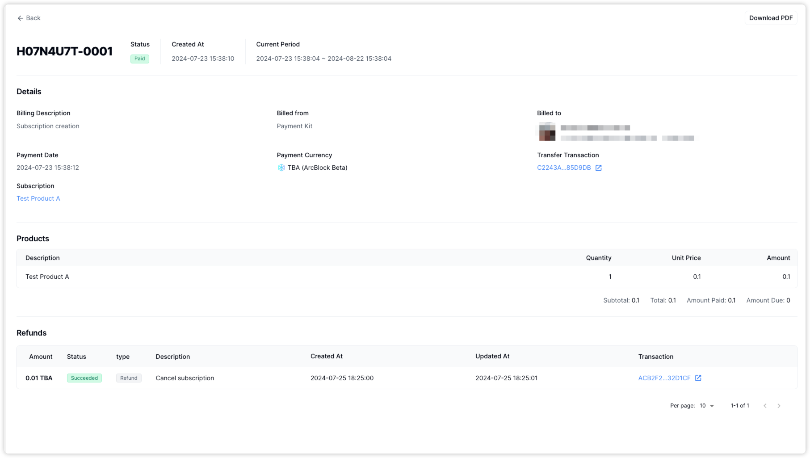Click the Back text link
Viewport: 810px width, 458px height.
click(x=33, y=18)
